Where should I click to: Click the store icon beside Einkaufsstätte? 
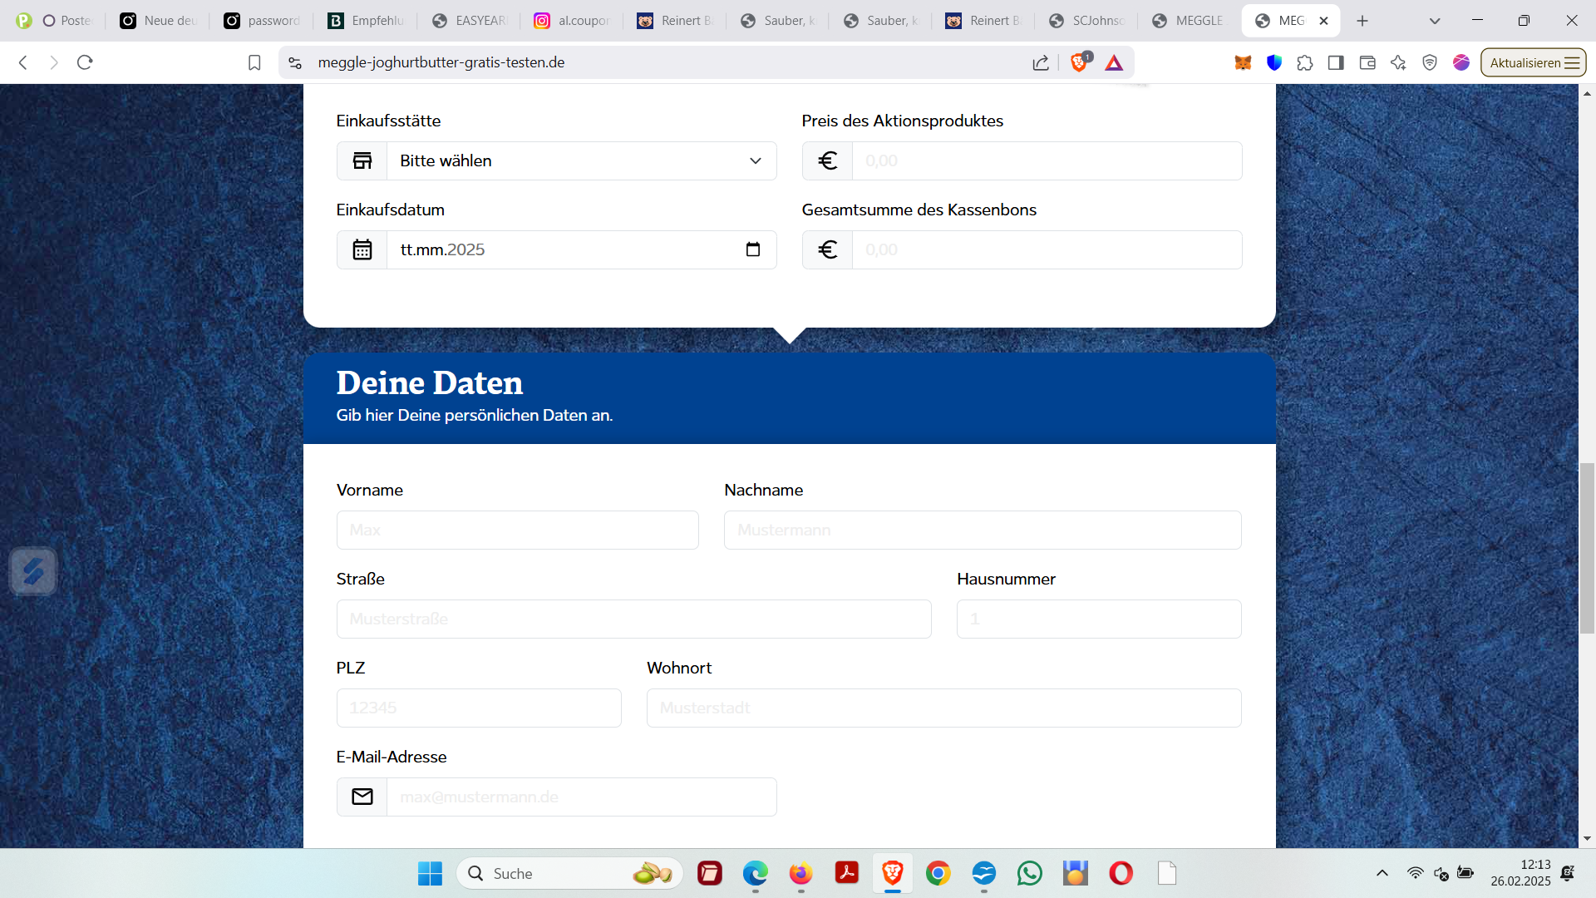point(362,160)
